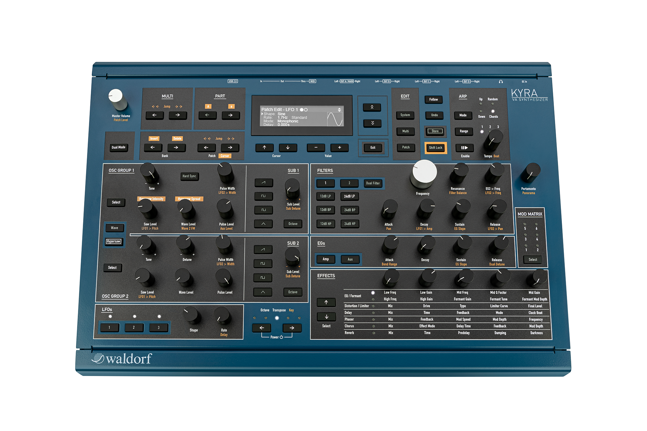Click the Undo button
The height and width of the screenshot is (431, 647).
coord(434,115)
